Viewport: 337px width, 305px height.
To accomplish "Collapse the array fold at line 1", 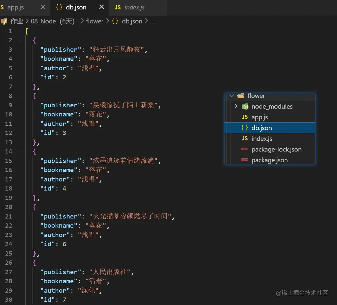I will coord(19,31).
